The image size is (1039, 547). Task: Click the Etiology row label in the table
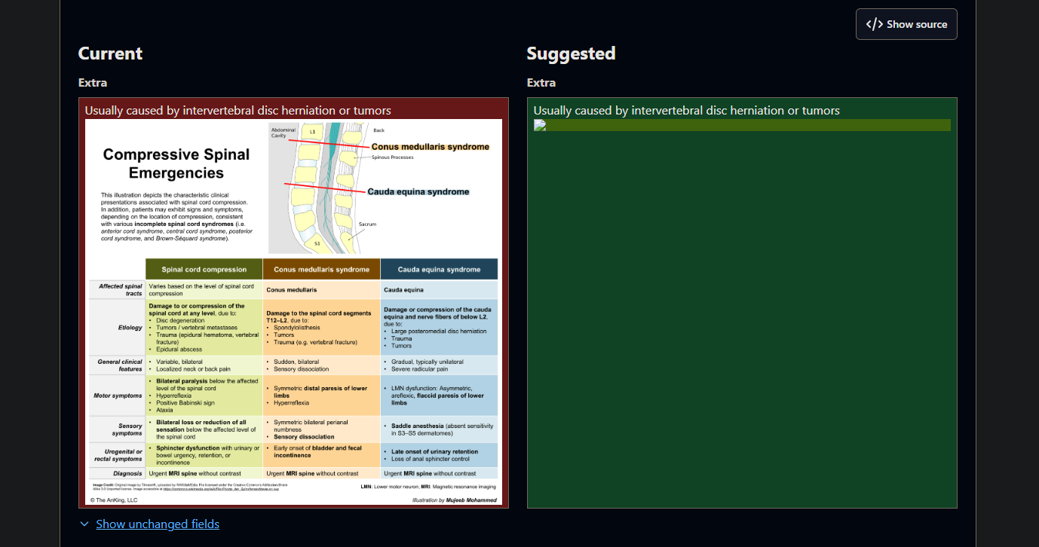point(130,328)
